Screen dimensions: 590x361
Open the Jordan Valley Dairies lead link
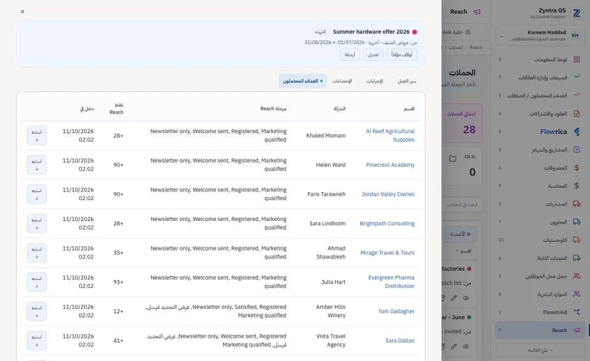tap(388, 194)
